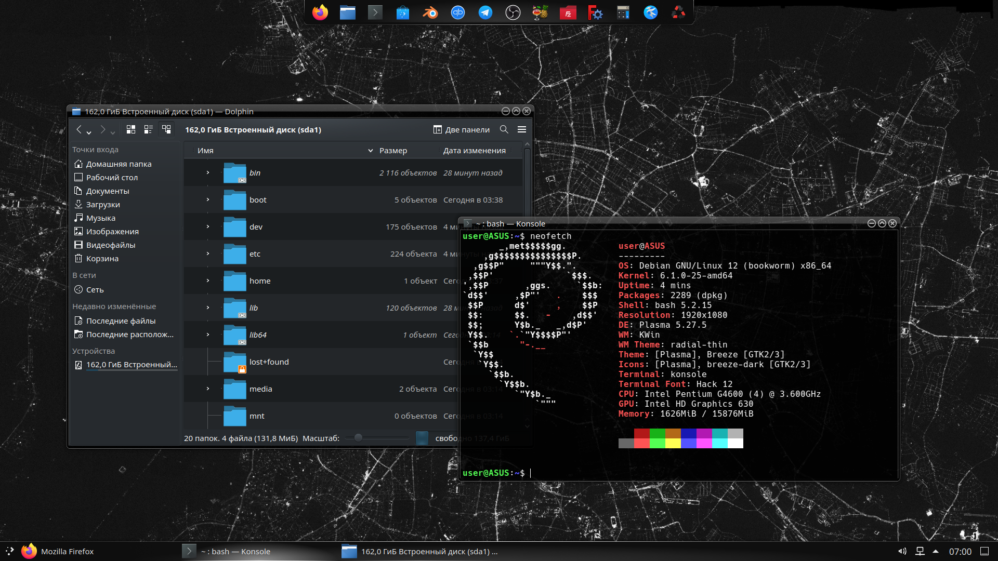The width and height of the screenshot is (998, 561).
Task: Open search in Dolphin toolbar
Action: tap(504, 129)
